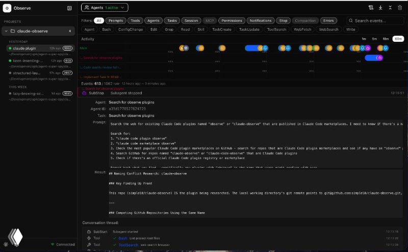Expand the SubStop Subagent stopped event row
408x252 pixels.
243,93
